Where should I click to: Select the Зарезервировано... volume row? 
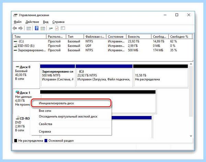103,50
